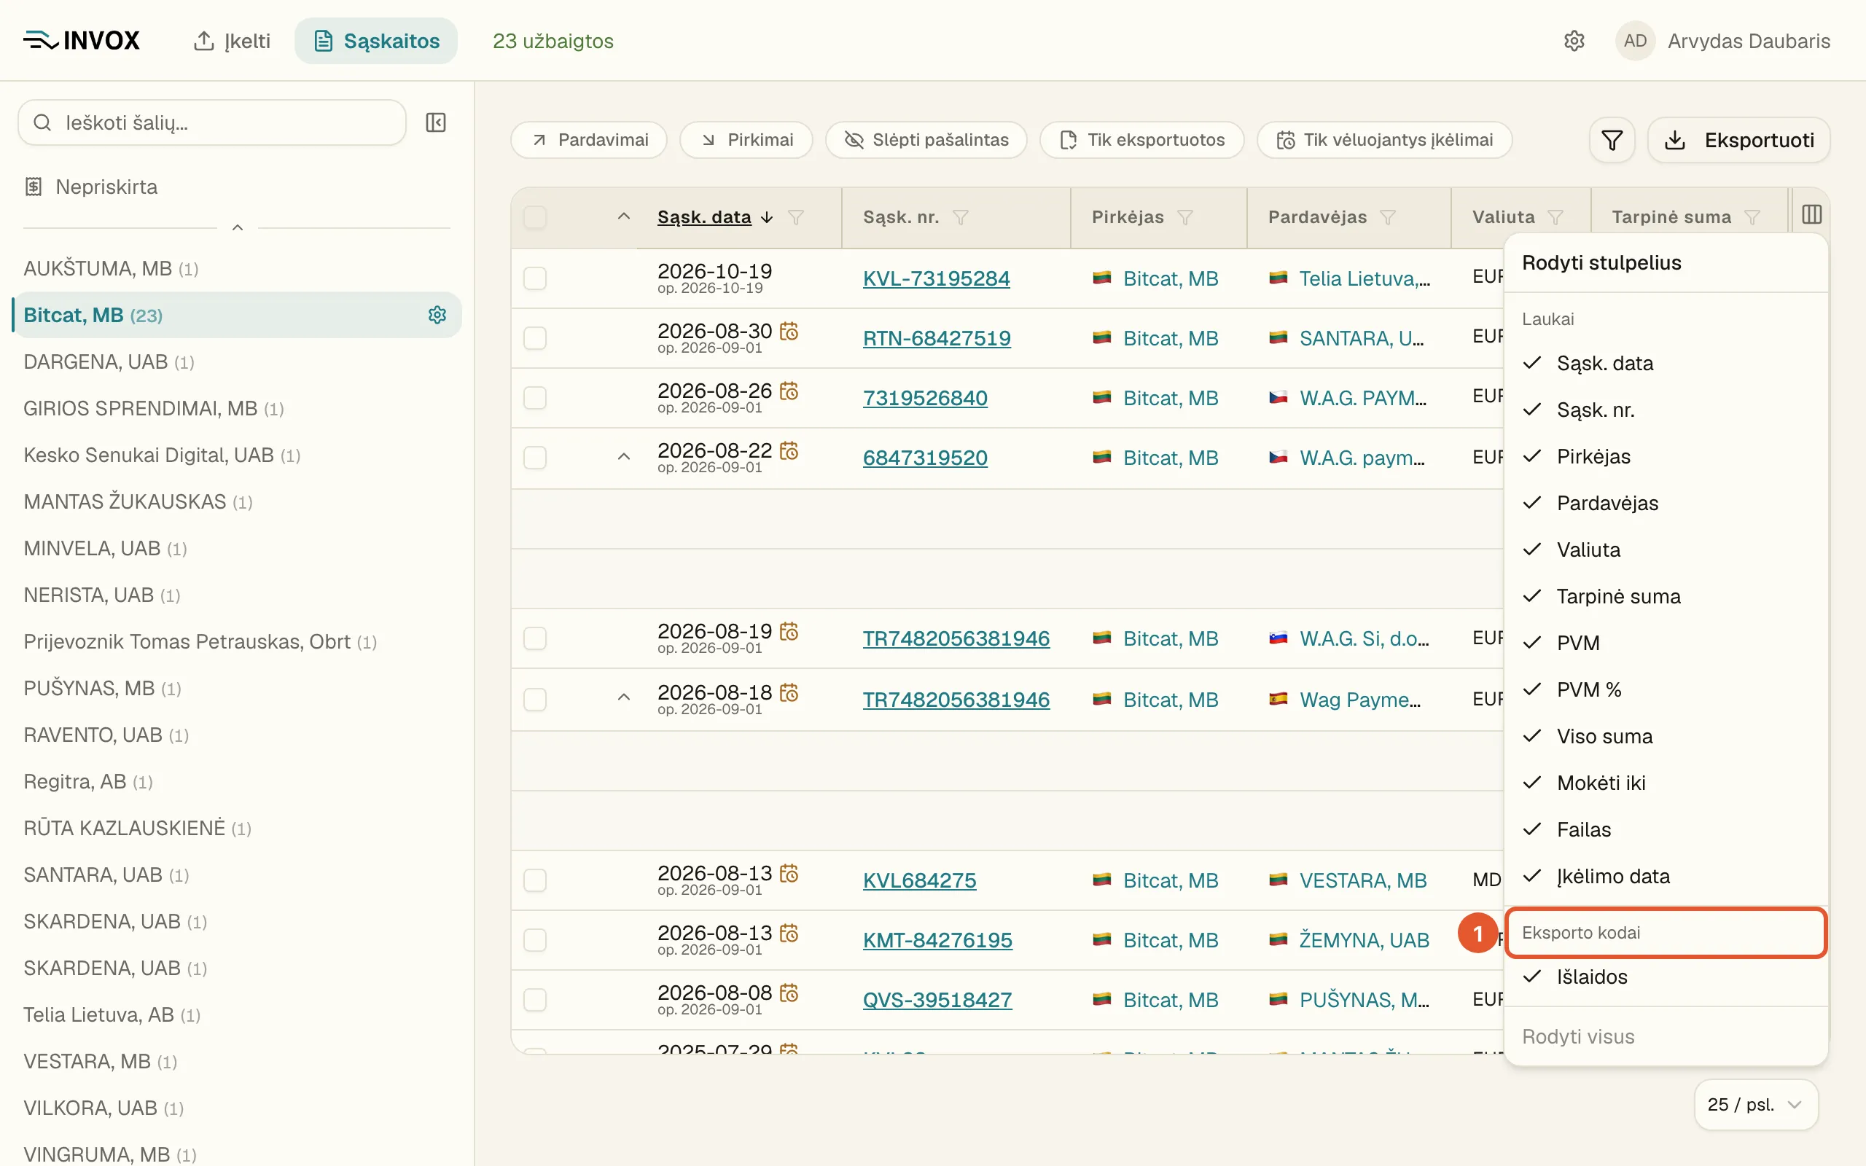Click Rodyti visus in column menu
This screenshot has width=1866, height=1166.
pos(1577,1036)
